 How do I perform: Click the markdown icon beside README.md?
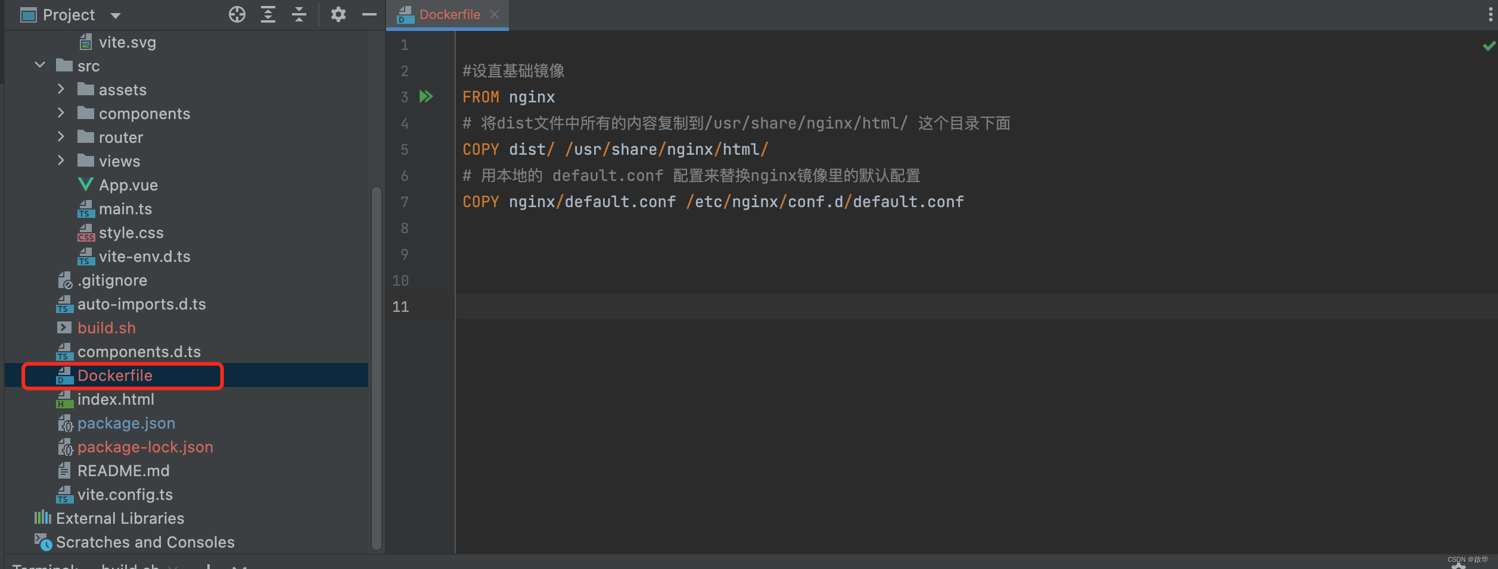[x=64, y=470]
